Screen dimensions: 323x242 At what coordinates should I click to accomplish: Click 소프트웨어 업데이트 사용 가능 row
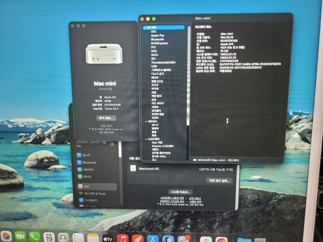click(x=95, y=144)
